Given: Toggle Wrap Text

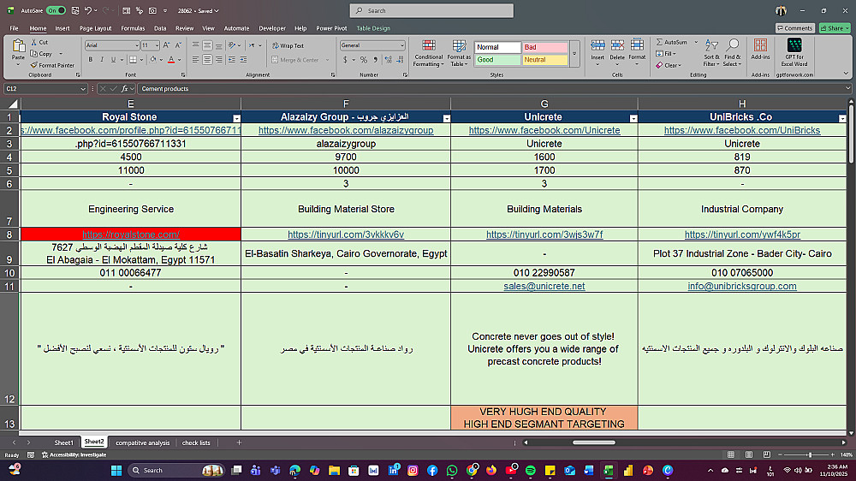Looking at the screenshot, I should pos(288,46).
